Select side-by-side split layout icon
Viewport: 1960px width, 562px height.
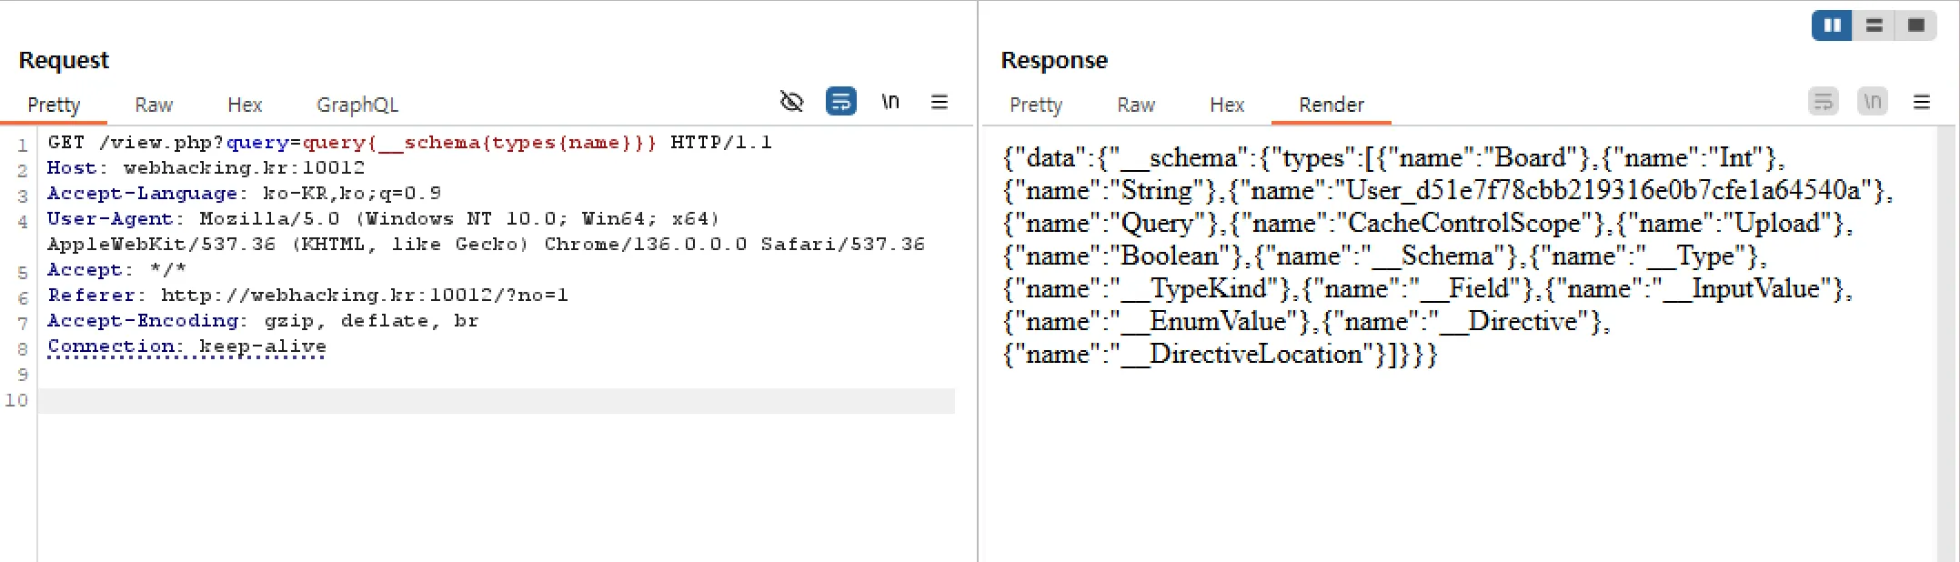point(1832,25)
